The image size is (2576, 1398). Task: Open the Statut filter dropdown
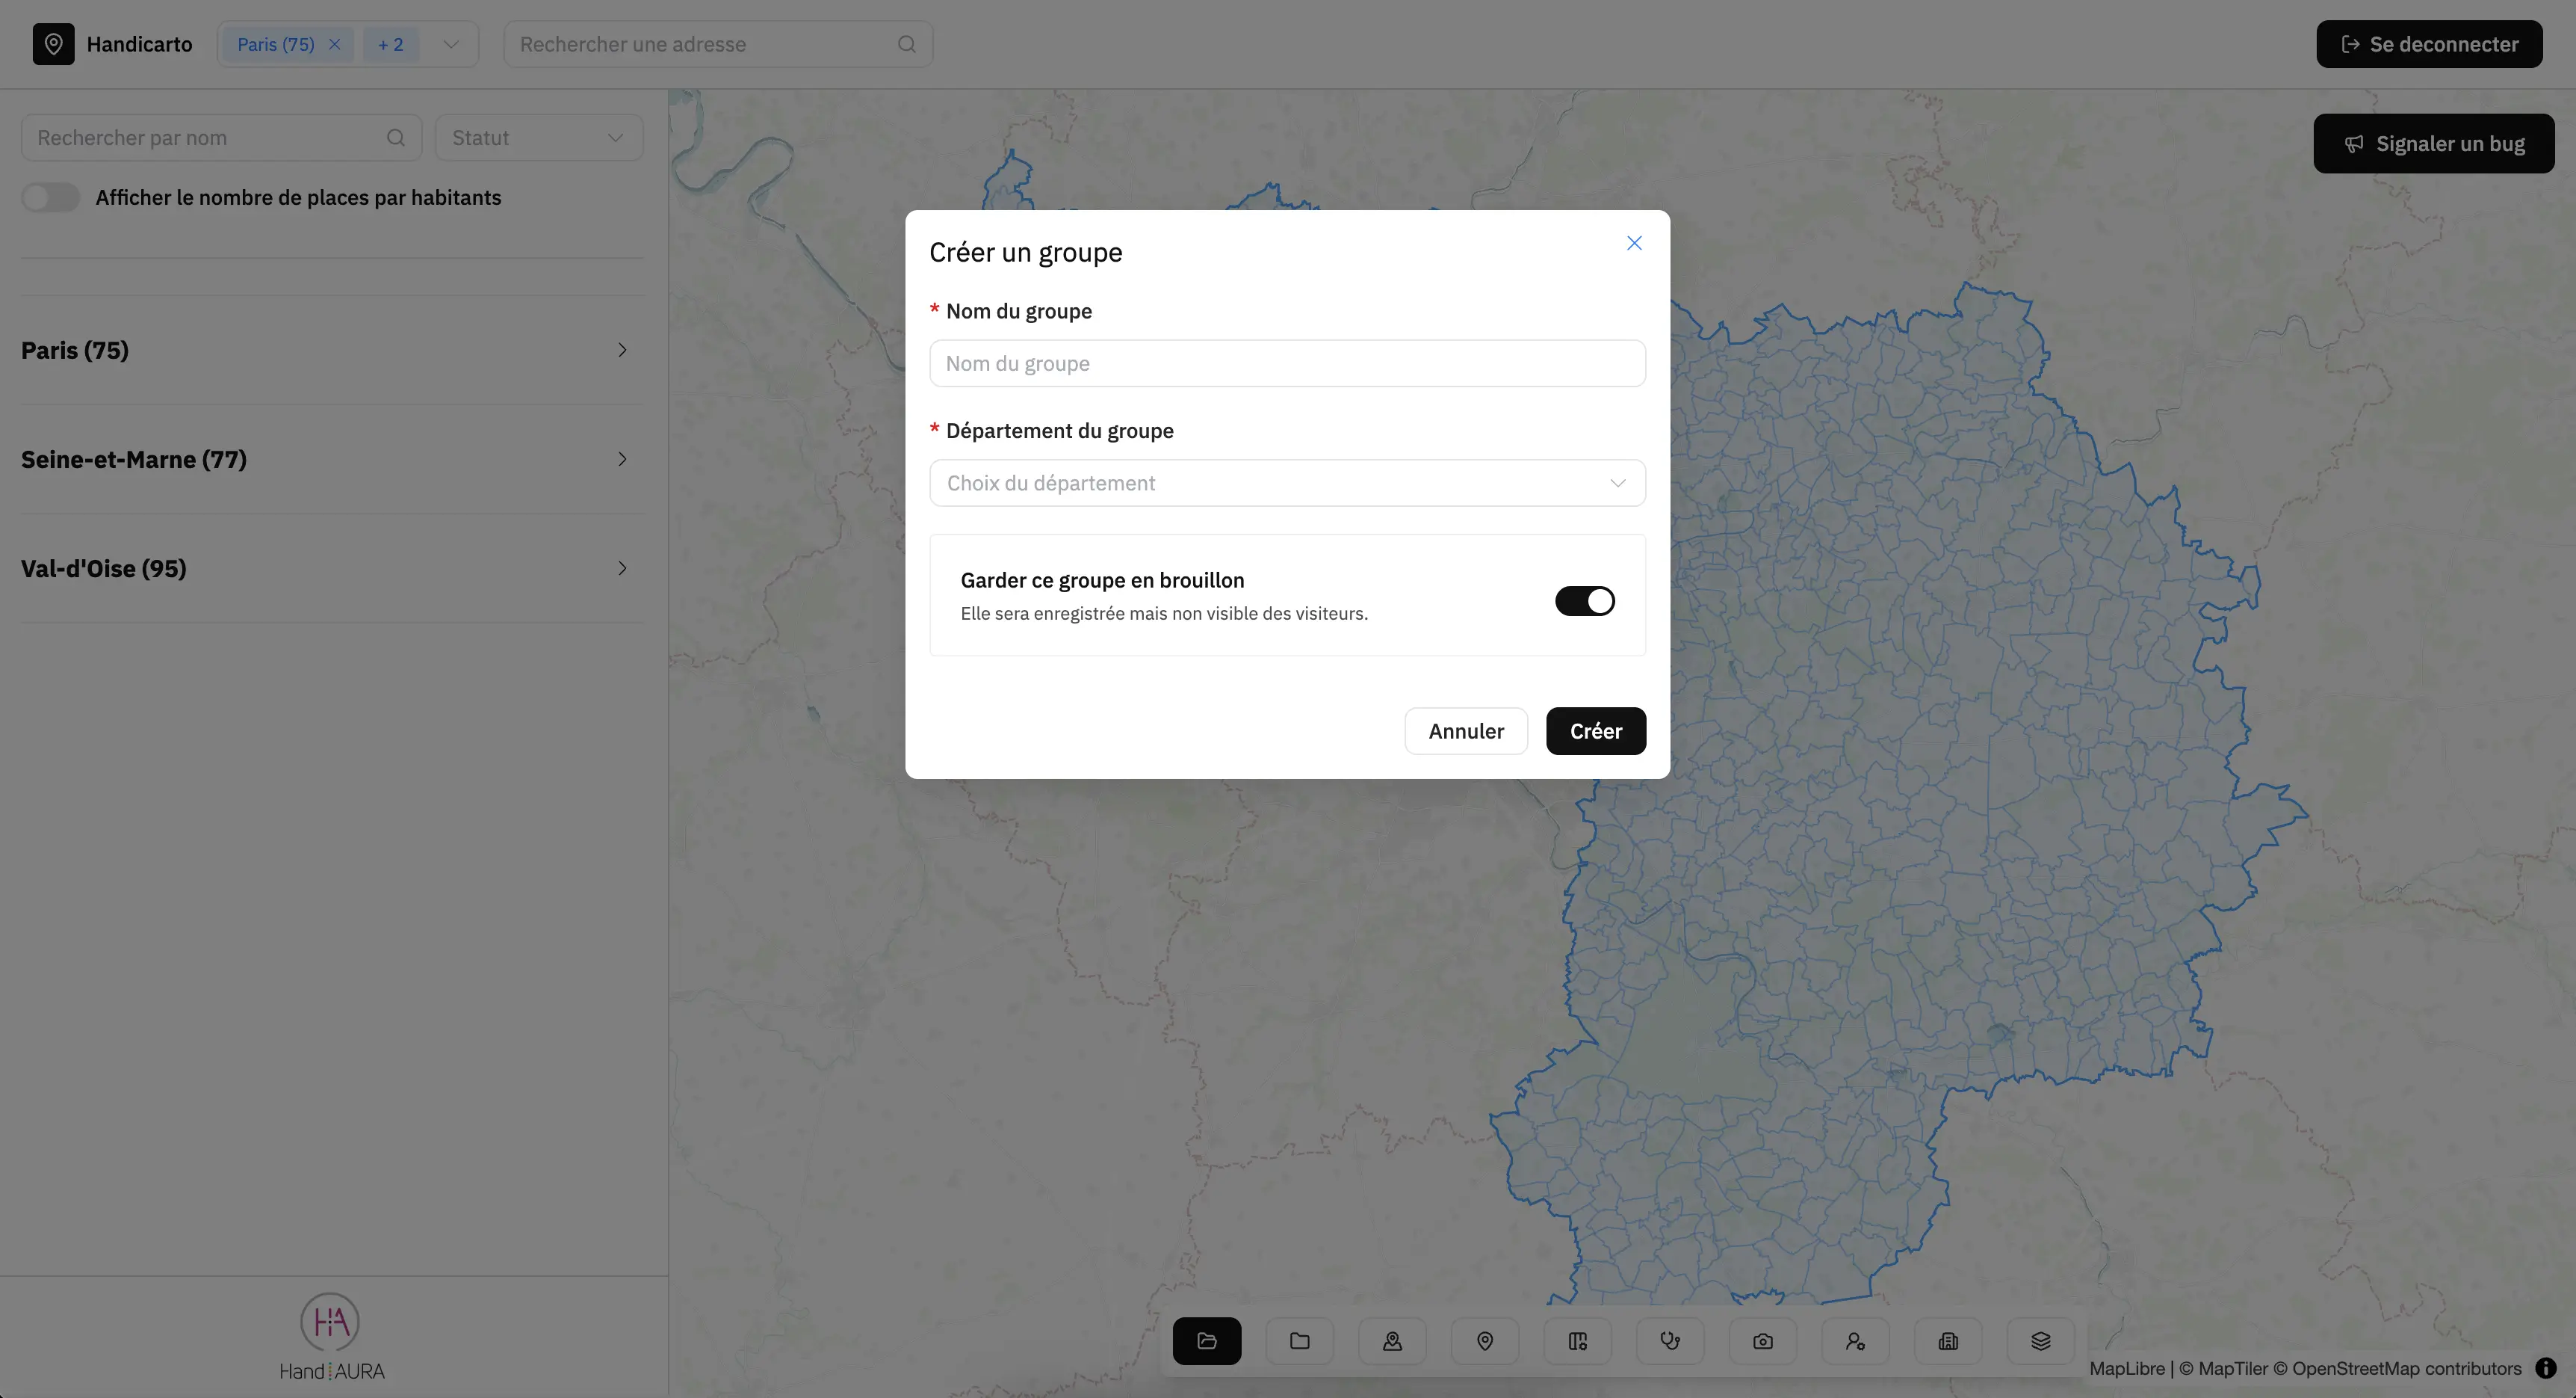tap(538, 138)
